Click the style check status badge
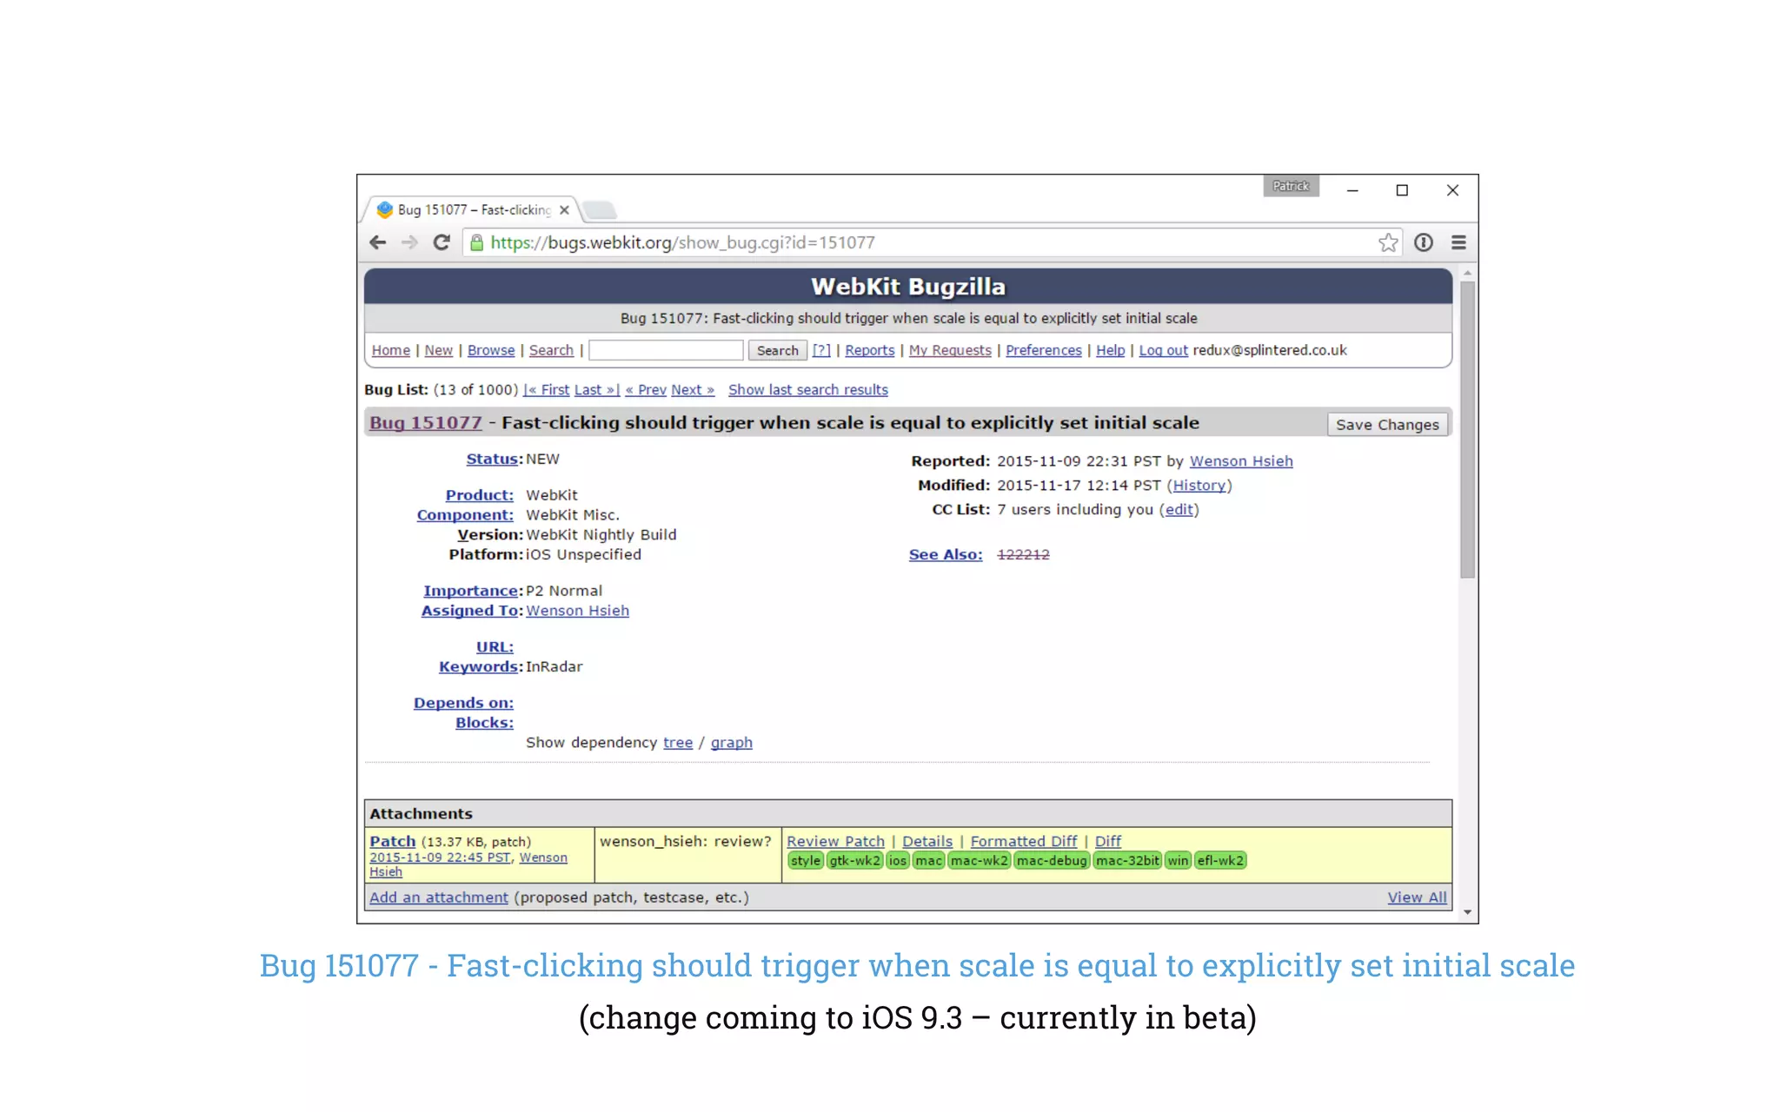Viewport: 1780px width, 1112px height. coord(805,861)
